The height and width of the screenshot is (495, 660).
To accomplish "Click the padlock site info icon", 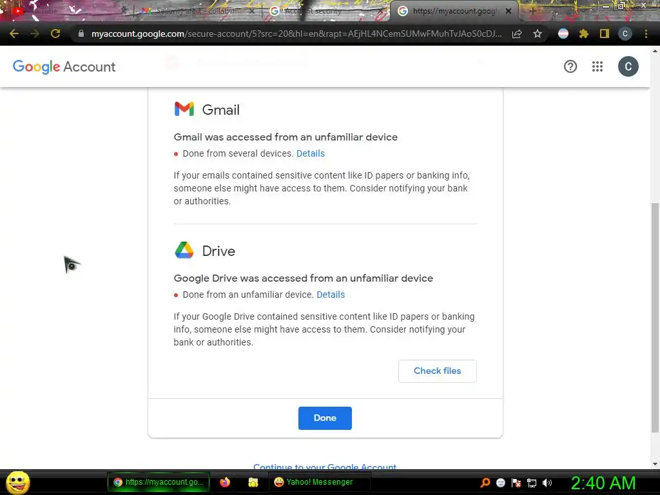I will [x=81, y=34].
